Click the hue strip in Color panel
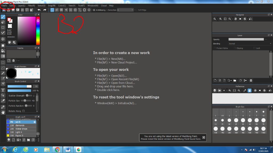The height and width of the screenshot is (153, 273). click(x=38, y=31)
